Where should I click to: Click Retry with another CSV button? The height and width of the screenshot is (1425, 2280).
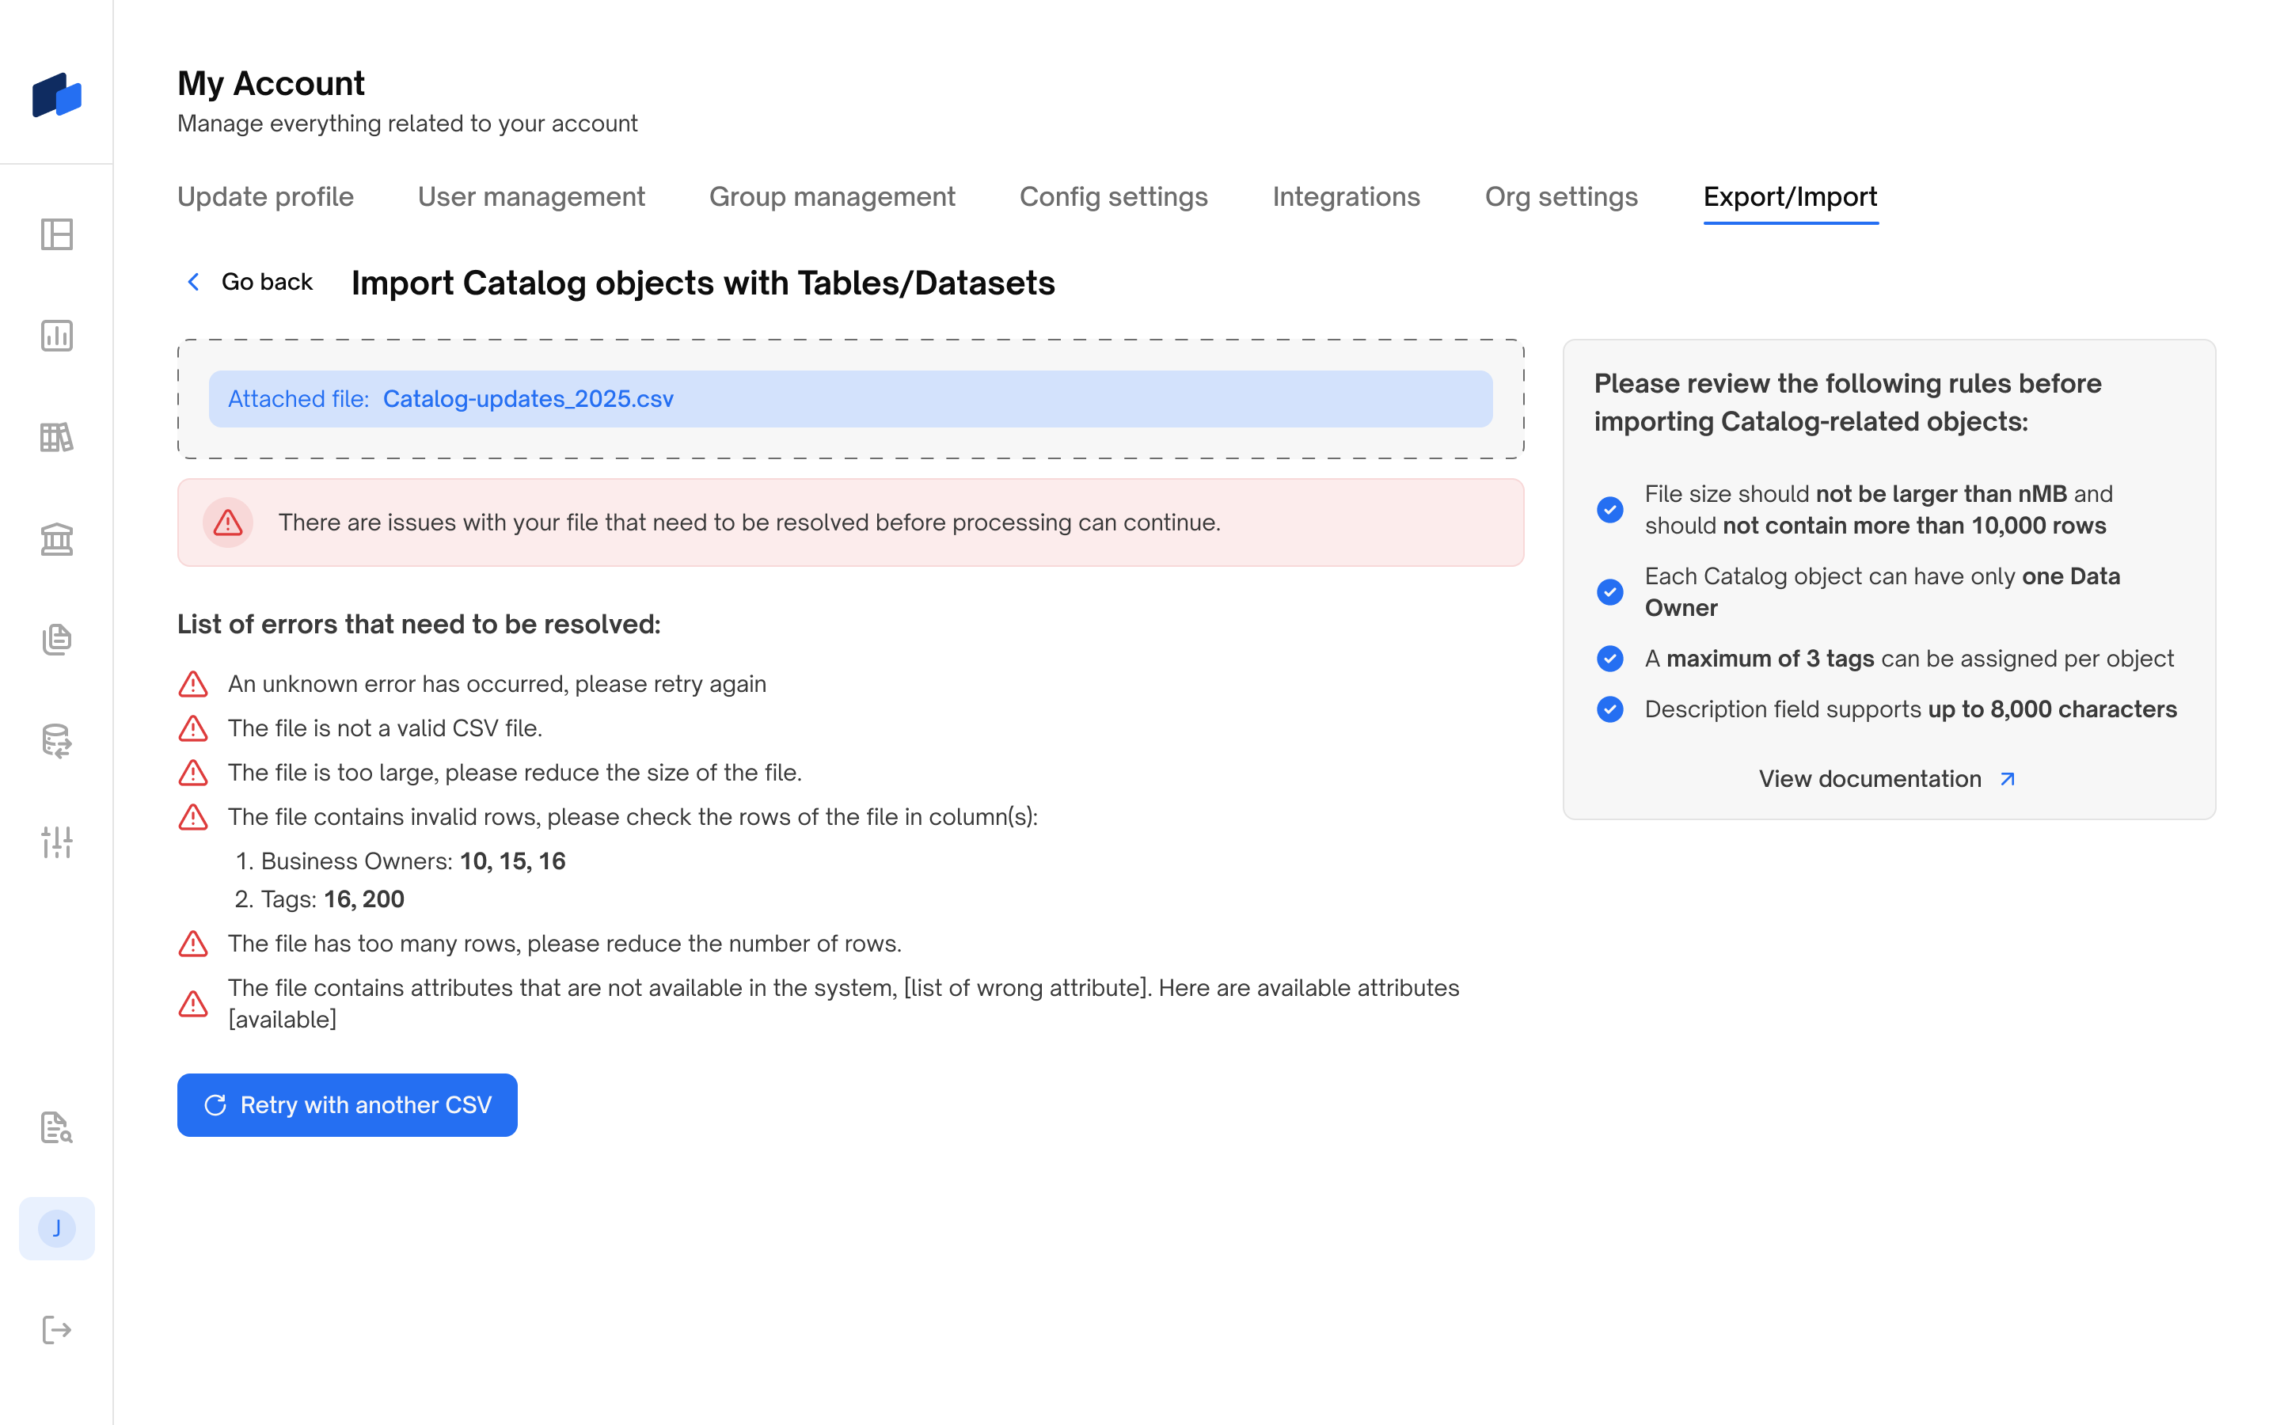[x=347, y=1104]
